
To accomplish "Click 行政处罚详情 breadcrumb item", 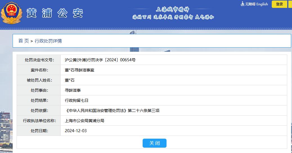I will coord(48,41).
